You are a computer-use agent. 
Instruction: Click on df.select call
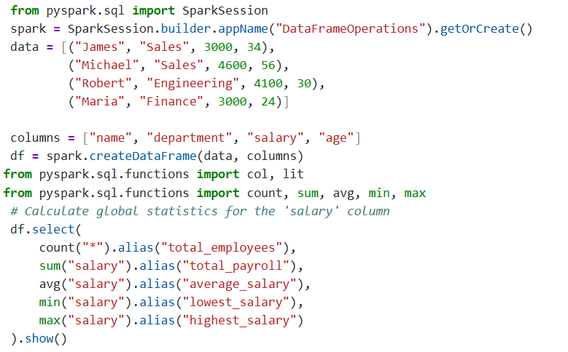46,229
